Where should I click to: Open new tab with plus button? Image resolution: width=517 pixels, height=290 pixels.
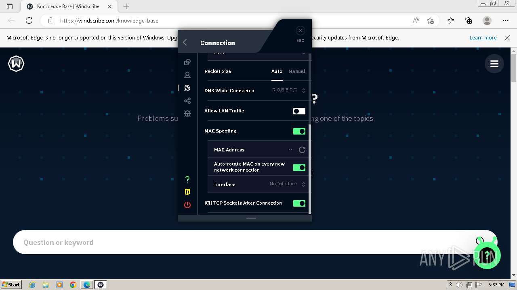[126, 6]
